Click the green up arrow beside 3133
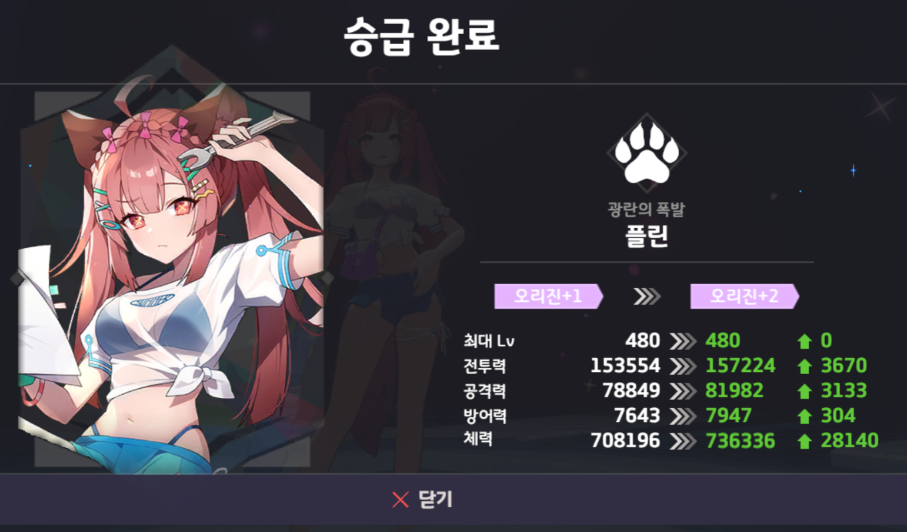 coord(804,391)
